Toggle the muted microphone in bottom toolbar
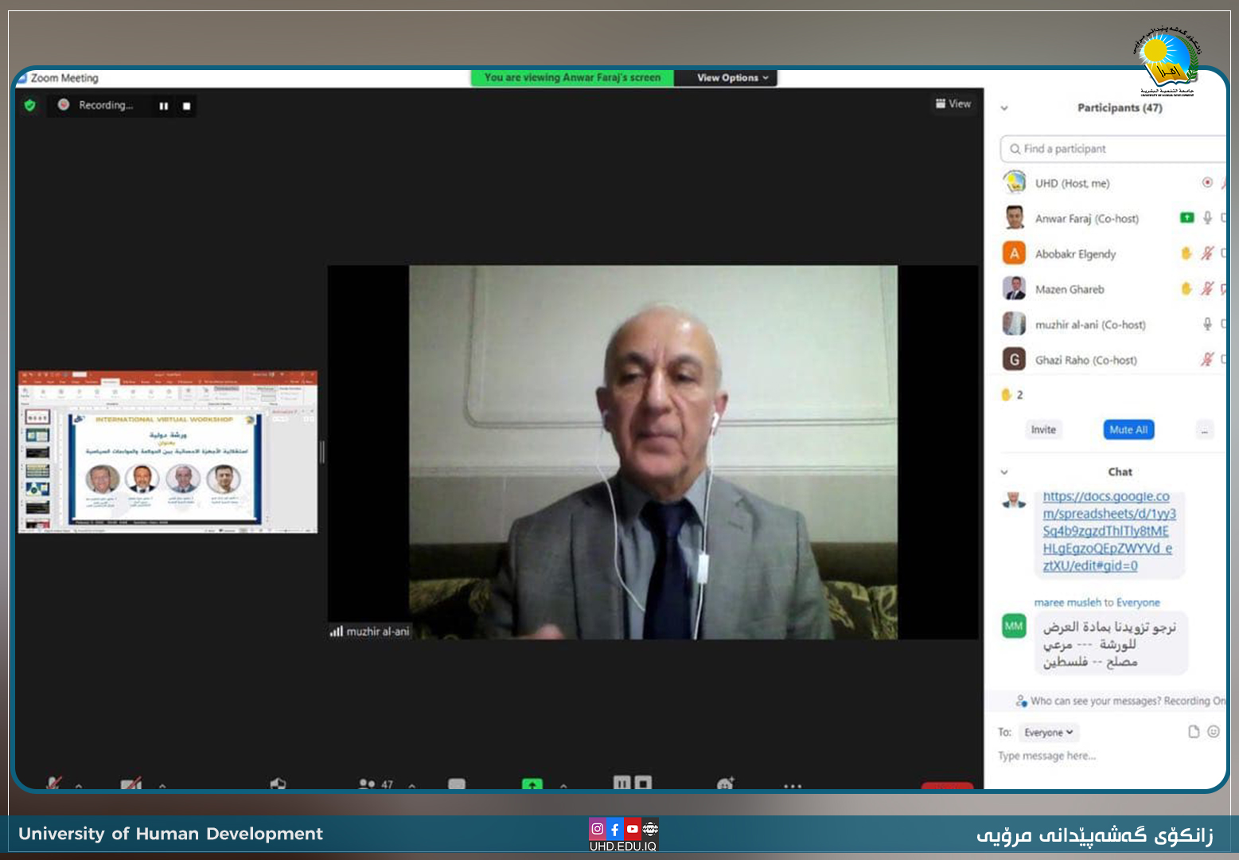 click(54, 784)
